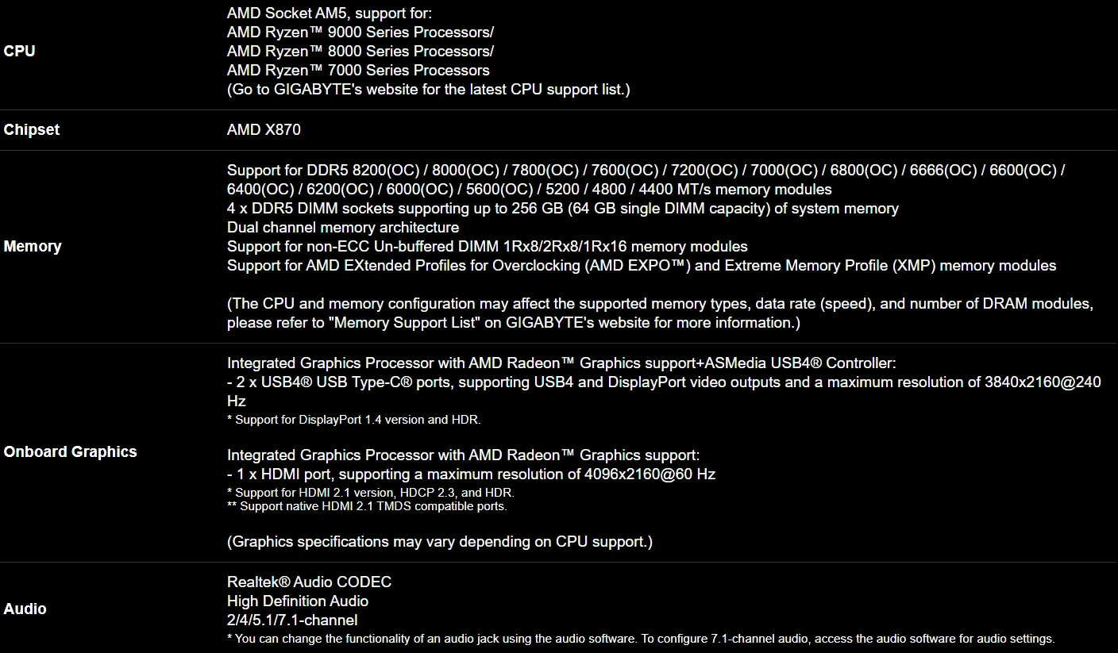This screenshot has height=653, width=1118.
Task: Click the Dual channel memory architecture text
Action: [343, 227]
